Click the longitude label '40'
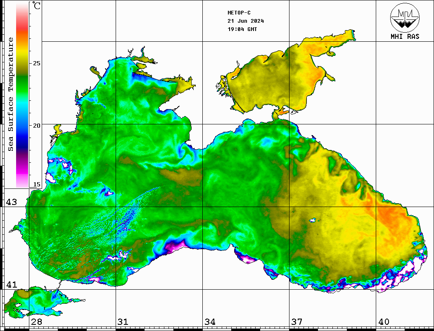 coord(384,322)
